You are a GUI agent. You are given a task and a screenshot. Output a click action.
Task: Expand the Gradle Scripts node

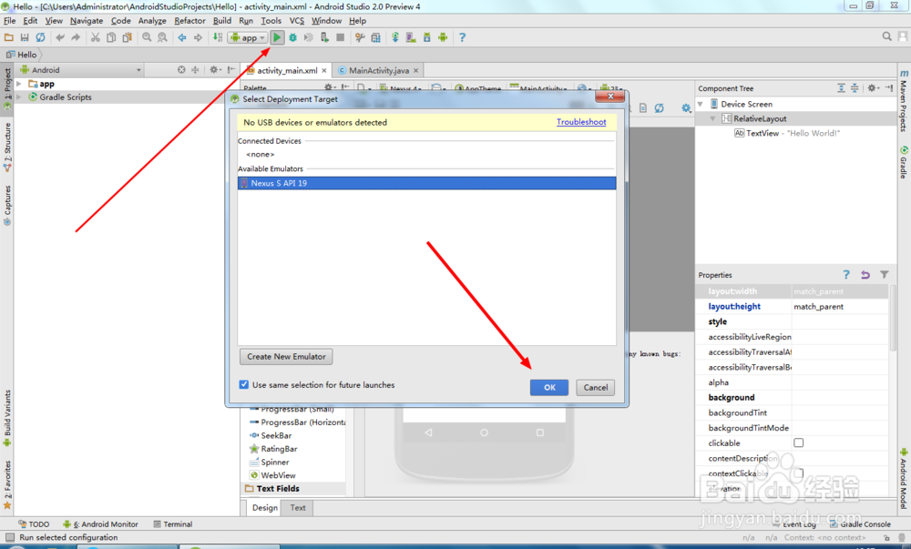pos(19,97)
